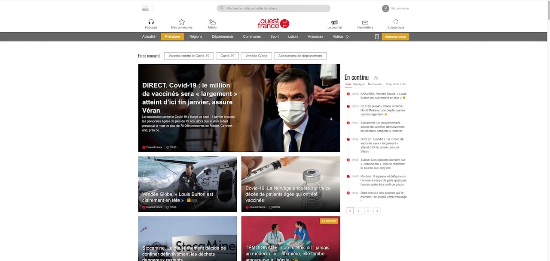Select the Premium menu item

[172, 37]
